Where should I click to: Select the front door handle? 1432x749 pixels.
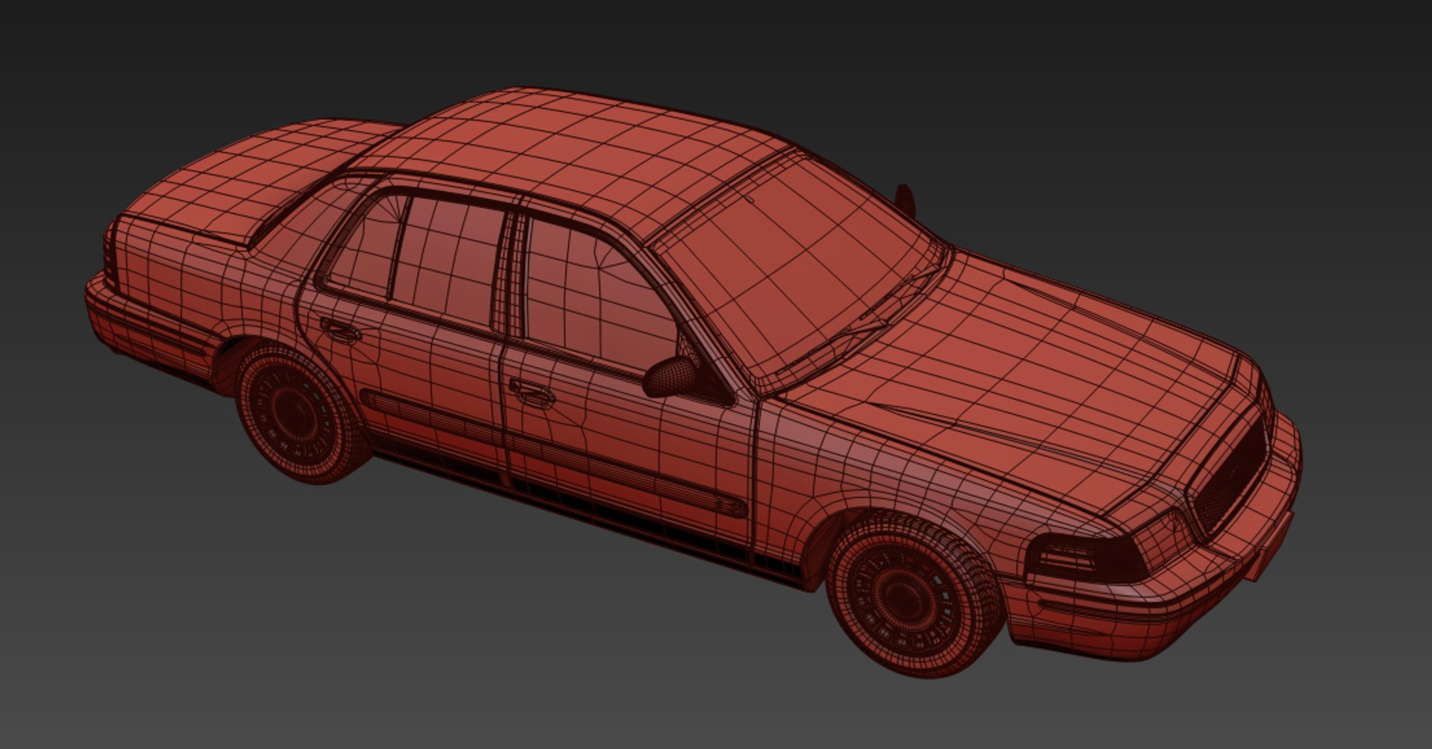[532, 391]
